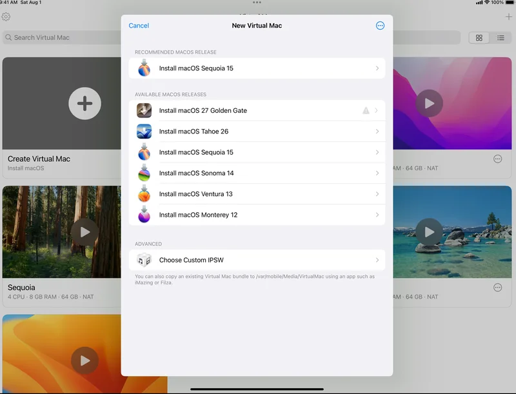Click the macOS Tahoe 26 installer icon
This screenshot has height=394, width=516.
(x=144, y=132)
